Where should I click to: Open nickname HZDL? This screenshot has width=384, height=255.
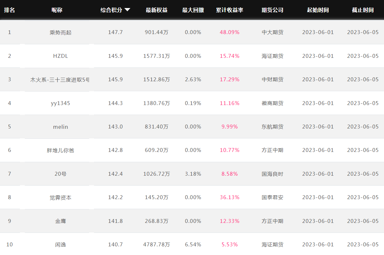(x=61, y=56)
